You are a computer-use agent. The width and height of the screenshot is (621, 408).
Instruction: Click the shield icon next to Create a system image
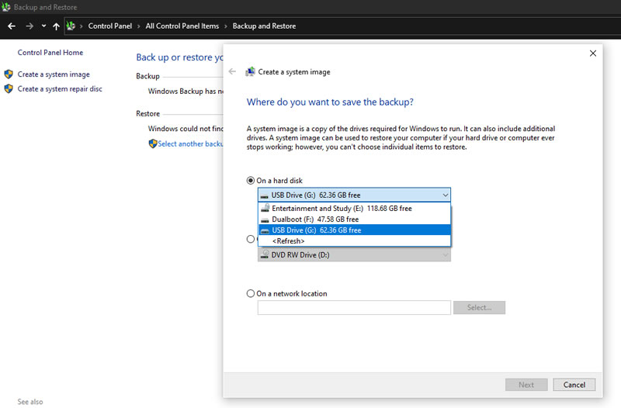[9, 74]
